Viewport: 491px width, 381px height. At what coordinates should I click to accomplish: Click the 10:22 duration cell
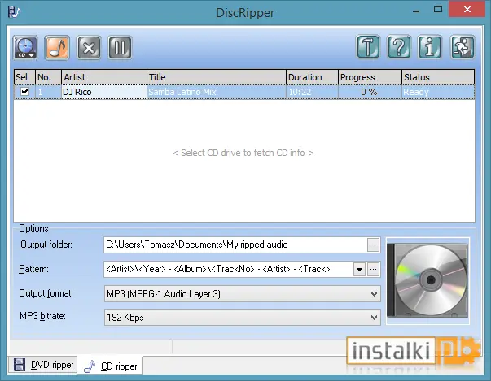[312, 92]
